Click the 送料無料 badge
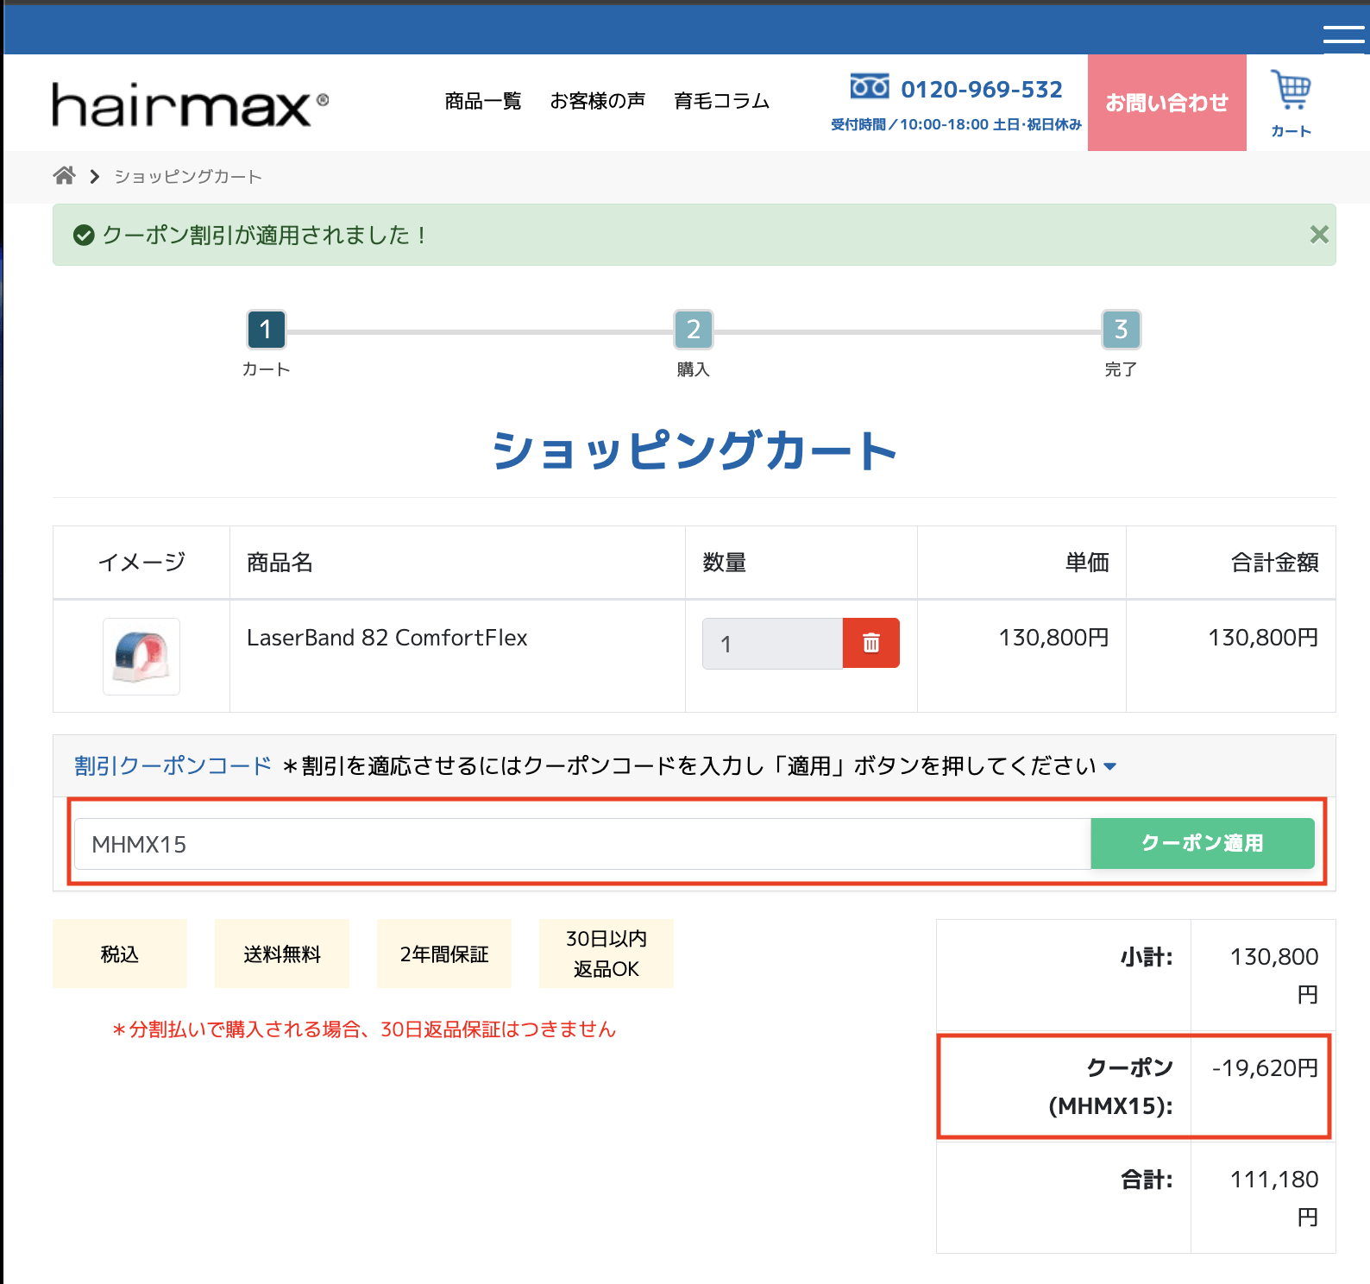The image size is (1370, 1284). click(x=282, y=954)
